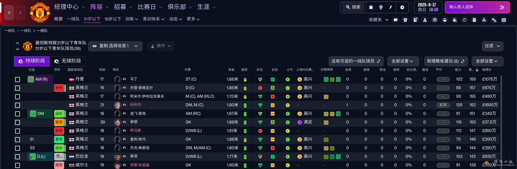Open player 伊莱·哈里森 name link
This screenshot has width=517, height=169.
pos(140,165)
